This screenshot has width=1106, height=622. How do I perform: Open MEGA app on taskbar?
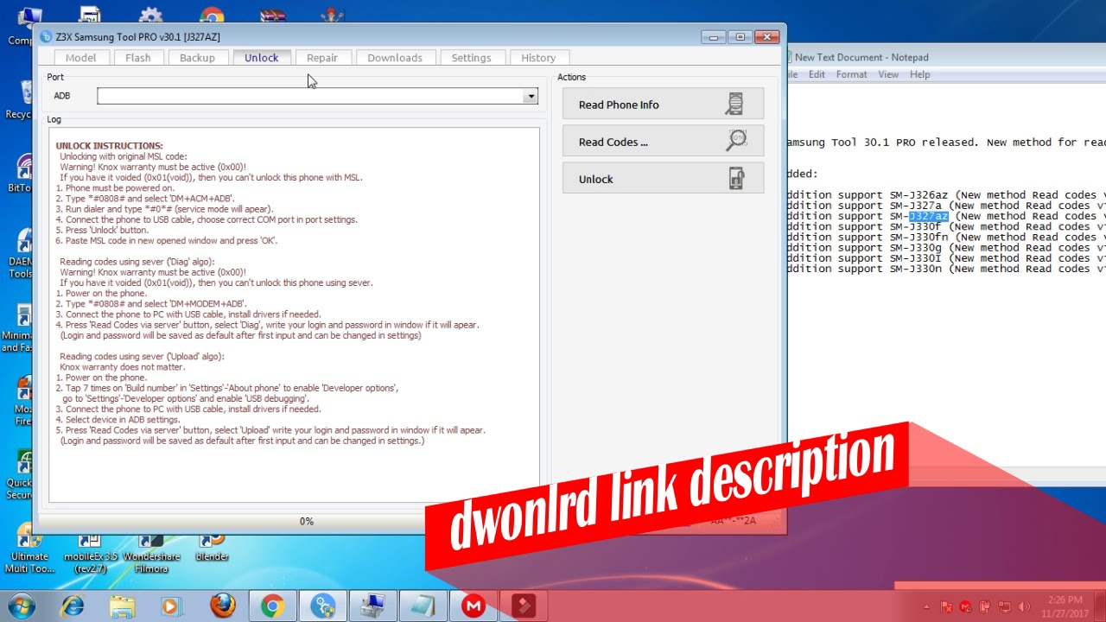click(x=474, y=606)
